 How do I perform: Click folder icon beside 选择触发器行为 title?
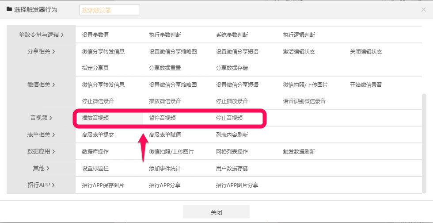(x=9, y=9)
